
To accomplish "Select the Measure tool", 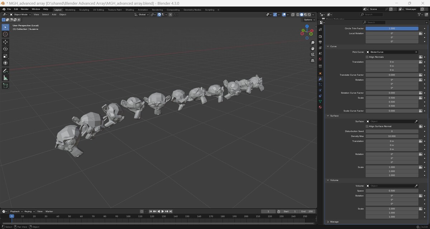I will point(5,78).
